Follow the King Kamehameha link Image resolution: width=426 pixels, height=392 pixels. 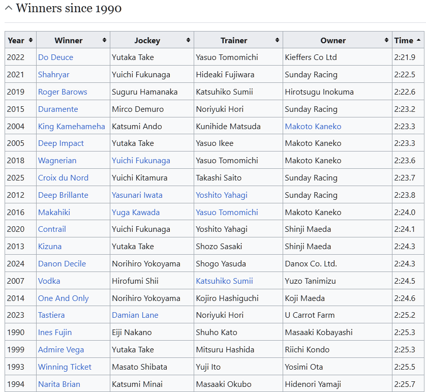point(71,127)
